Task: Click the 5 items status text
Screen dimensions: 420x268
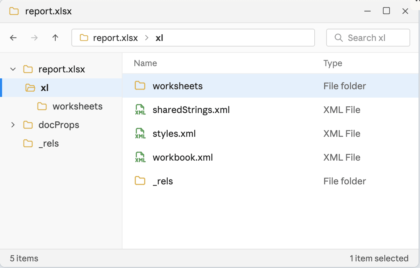Action: [x=24, y=259]
